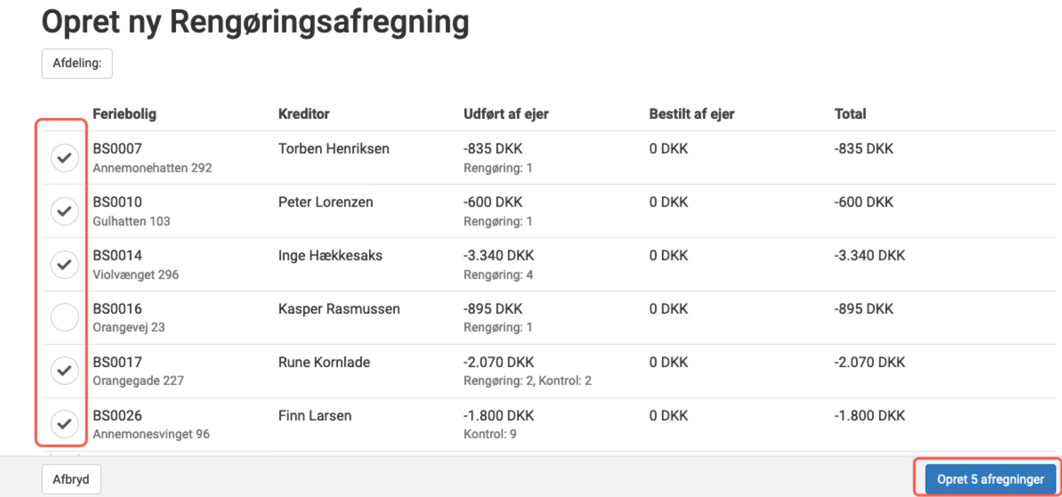Uncheck the BS0017 Orangegade 227 checkbox
This screenshot has height=497, width=1062.
click(64, 370)
